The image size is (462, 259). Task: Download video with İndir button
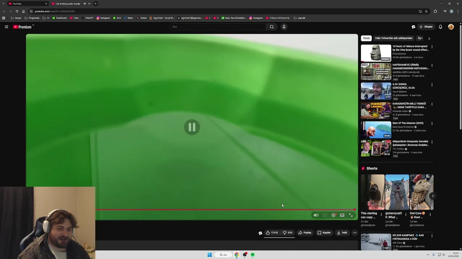tap(342, 233)
